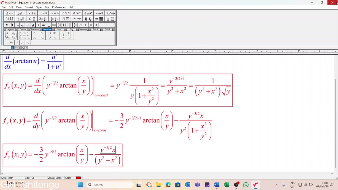
Task: Open Excel from the taskbar
Action: [226, 185]
